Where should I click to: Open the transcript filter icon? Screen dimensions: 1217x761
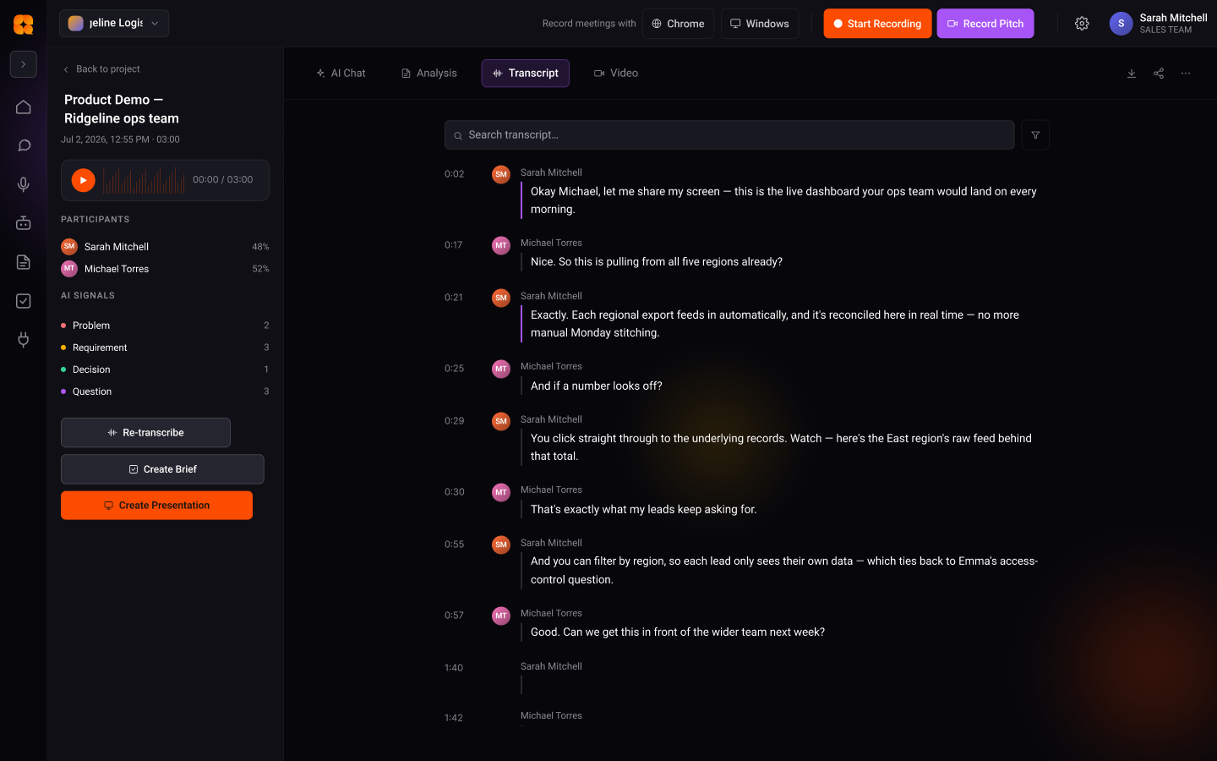(1035, 135)
